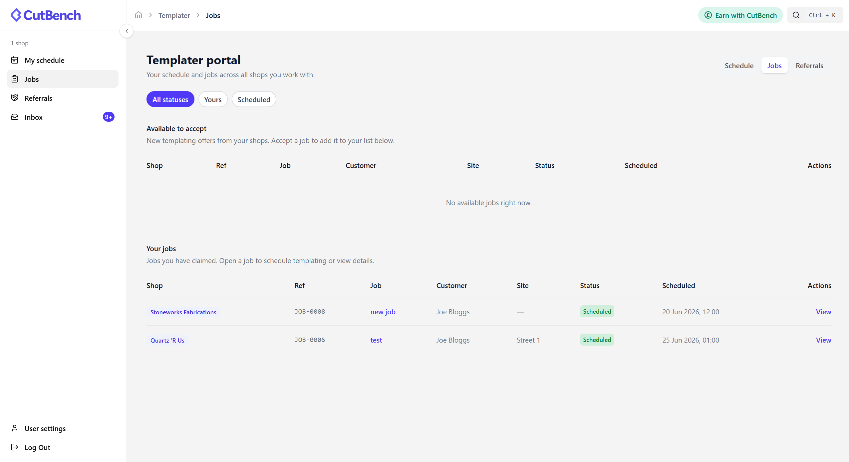The width and height of the screenshot is (849, 462).
Task: Click Scheduled status badge for JOB-0006
Action: point(597,340)
